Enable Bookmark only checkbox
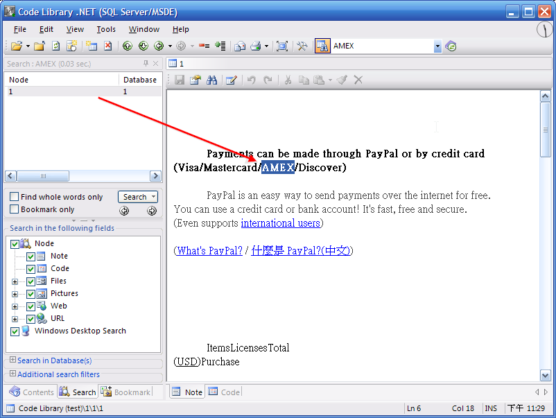The image size is (556, 418). (14, 209)
